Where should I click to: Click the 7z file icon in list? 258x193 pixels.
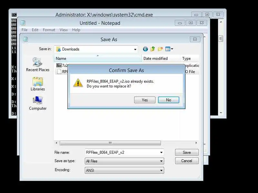pos(59,65)
